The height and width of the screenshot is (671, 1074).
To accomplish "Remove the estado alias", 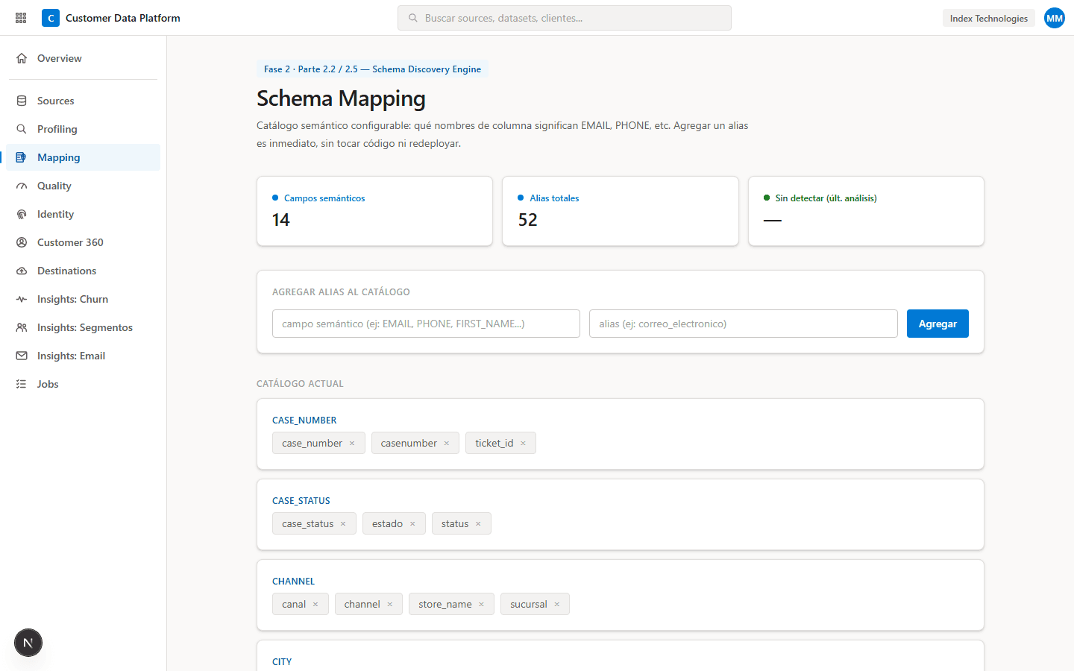I will tap(412, 523).
